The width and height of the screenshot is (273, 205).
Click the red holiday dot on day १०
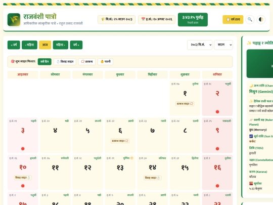23,186
